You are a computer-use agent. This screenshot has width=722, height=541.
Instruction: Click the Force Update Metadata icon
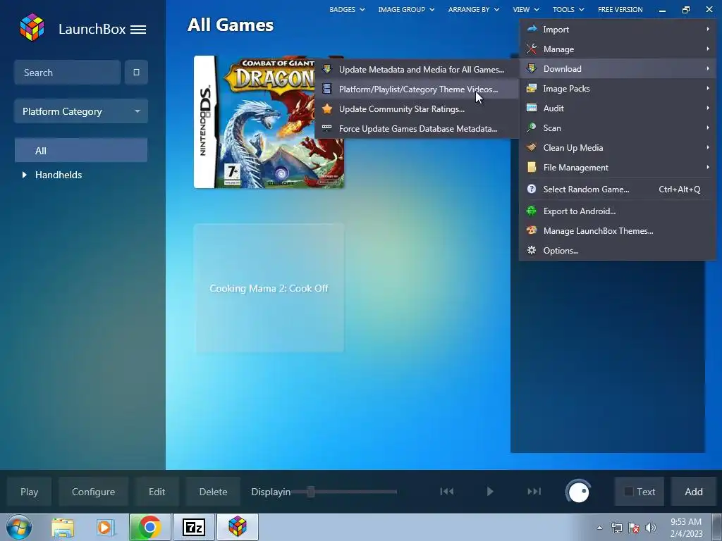(x=327, y=128)
